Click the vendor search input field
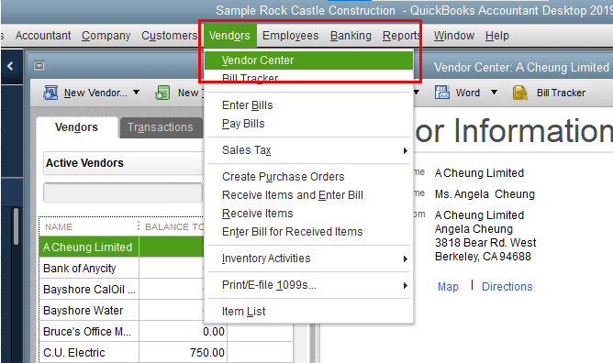 (123, 192)
